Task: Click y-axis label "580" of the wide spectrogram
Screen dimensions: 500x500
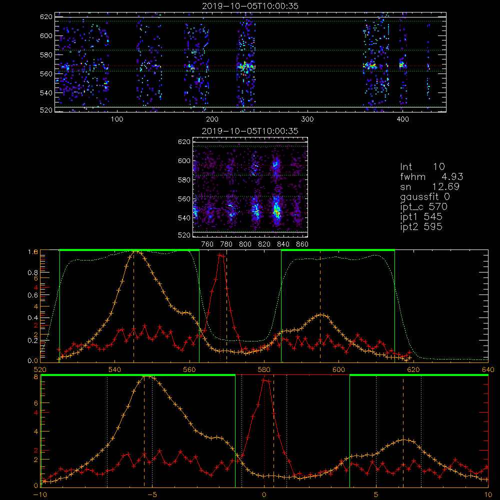Action: (x=46, y=55)
